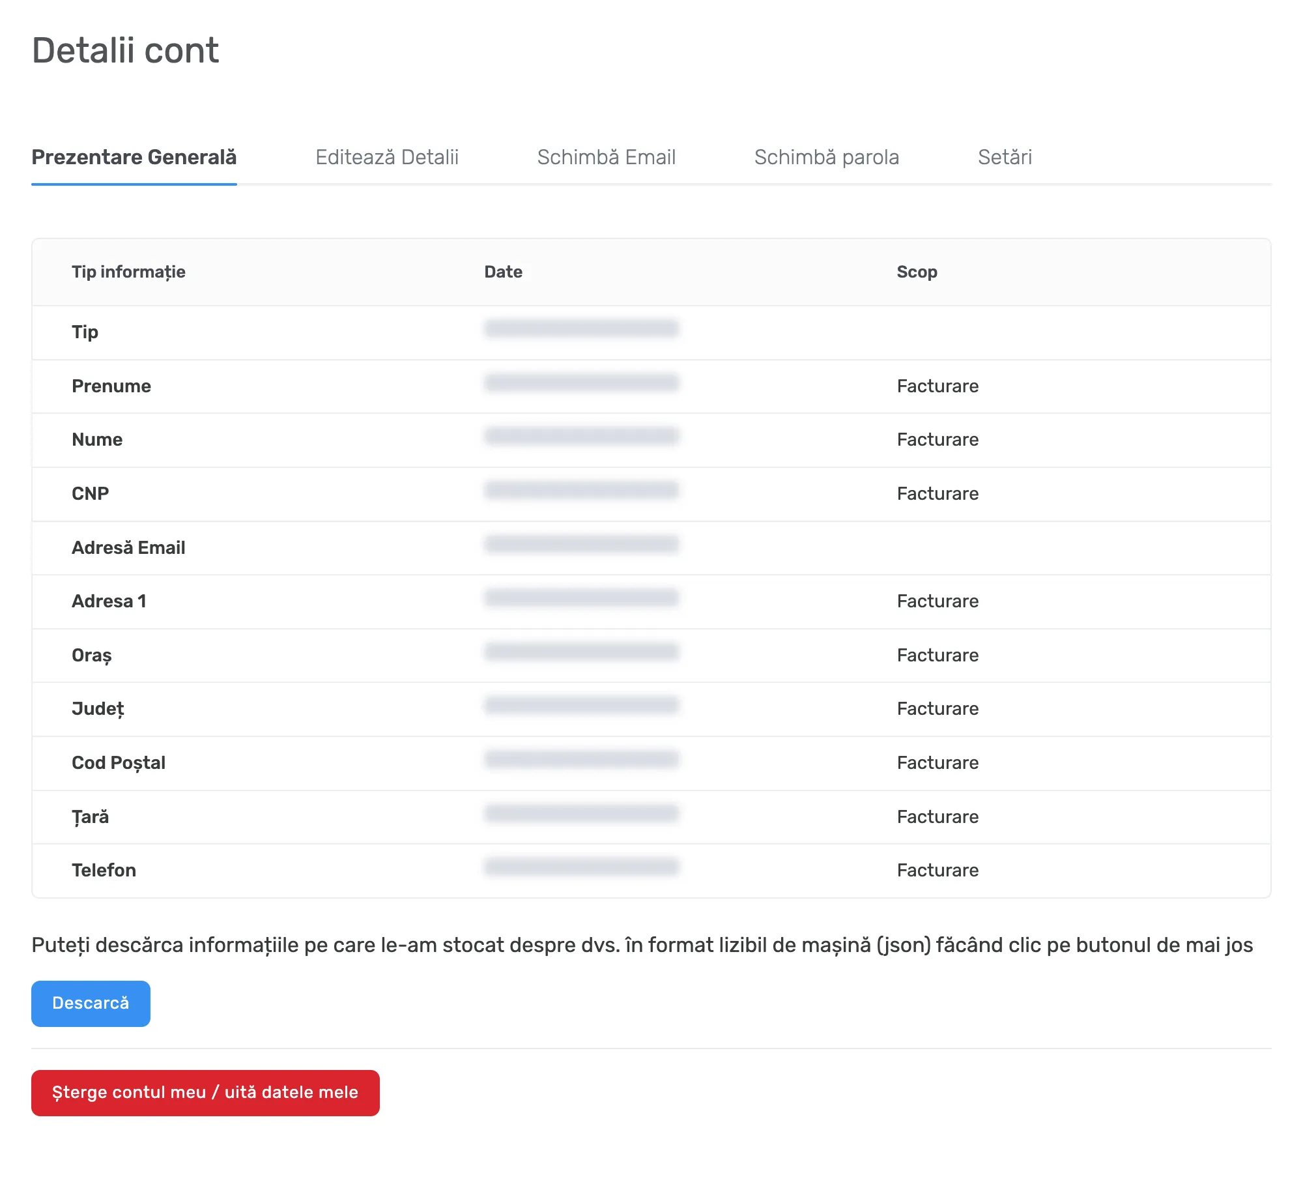Click the blue Descarcă button
This screenshot has height=1199, width=1303.
point(91,1004)
